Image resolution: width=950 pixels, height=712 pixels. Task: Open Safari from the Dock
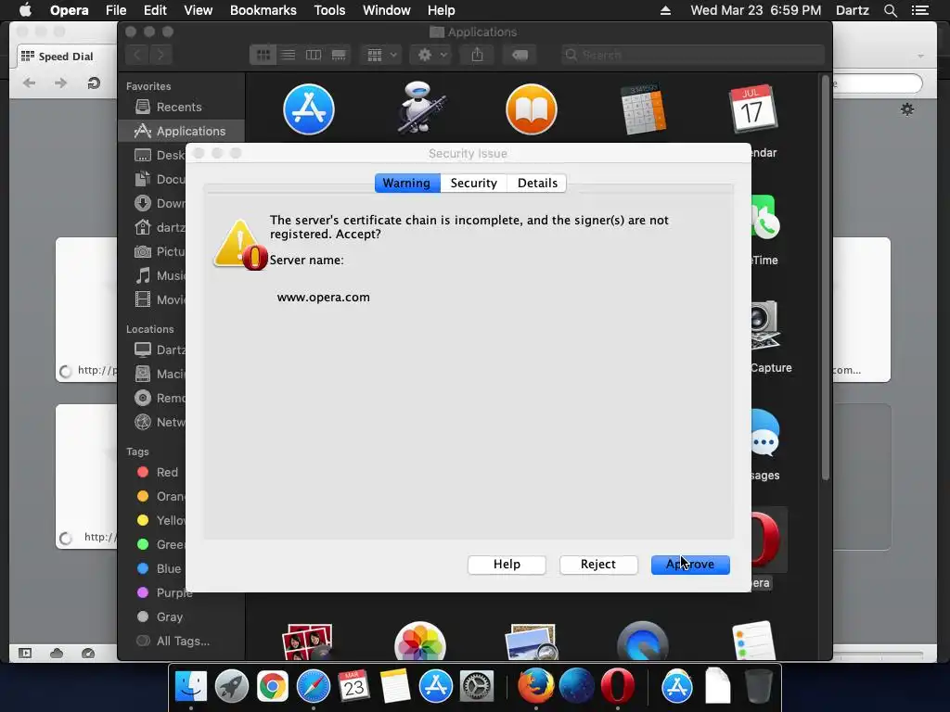(314, 687)
